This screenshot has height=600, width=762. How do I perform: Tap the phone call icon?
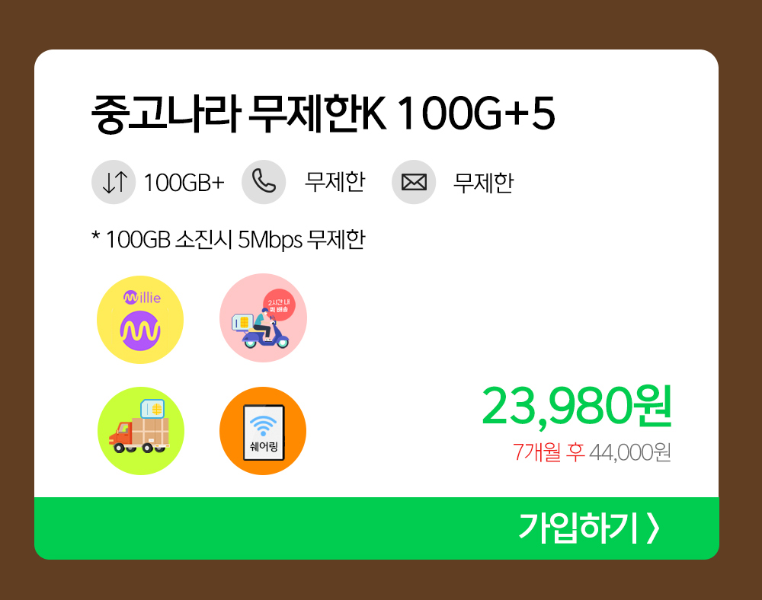[x=264, y=182]
